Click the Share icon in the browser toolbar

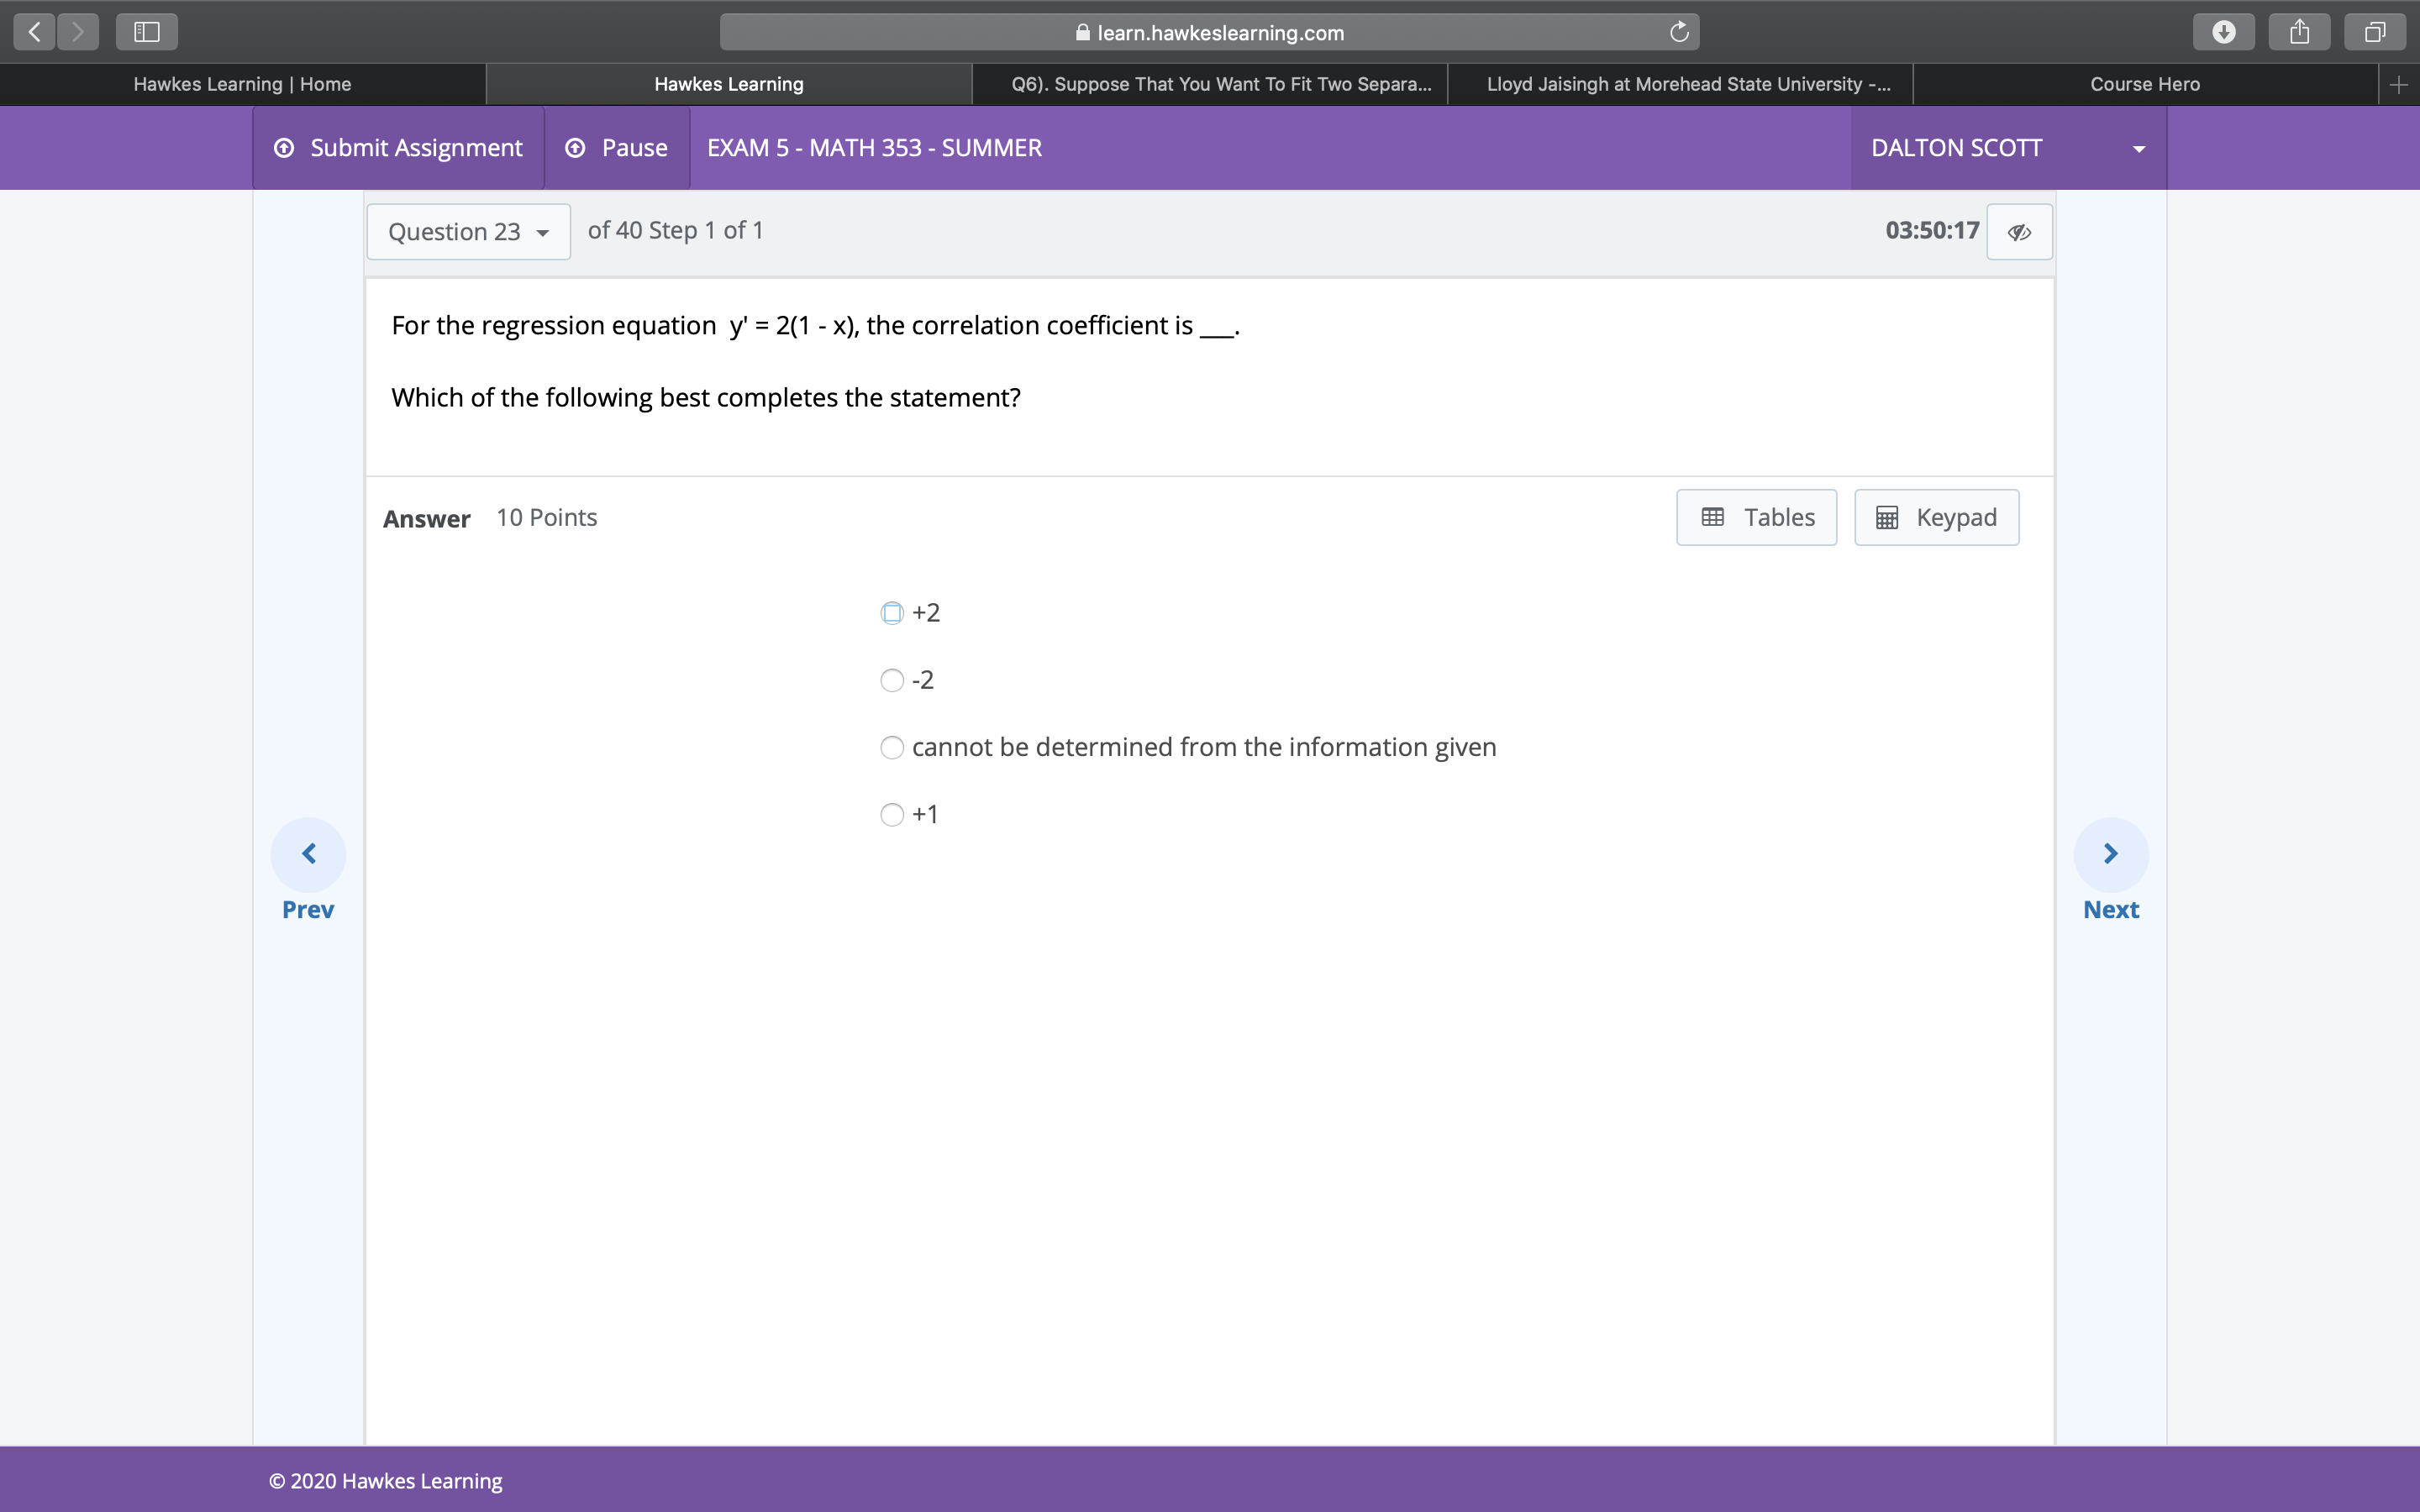pos(2298,31)
